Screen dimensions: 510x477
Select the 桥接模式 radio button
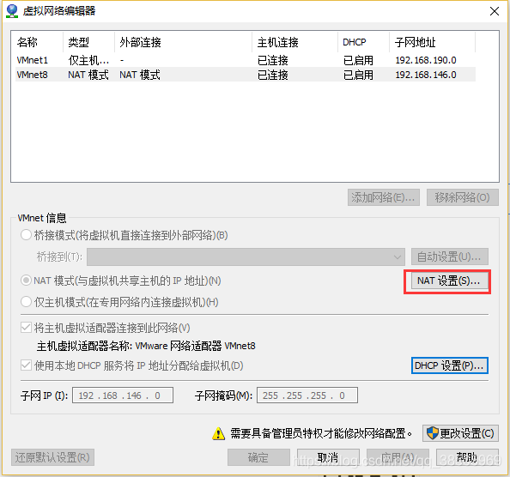tap(26, 235)
